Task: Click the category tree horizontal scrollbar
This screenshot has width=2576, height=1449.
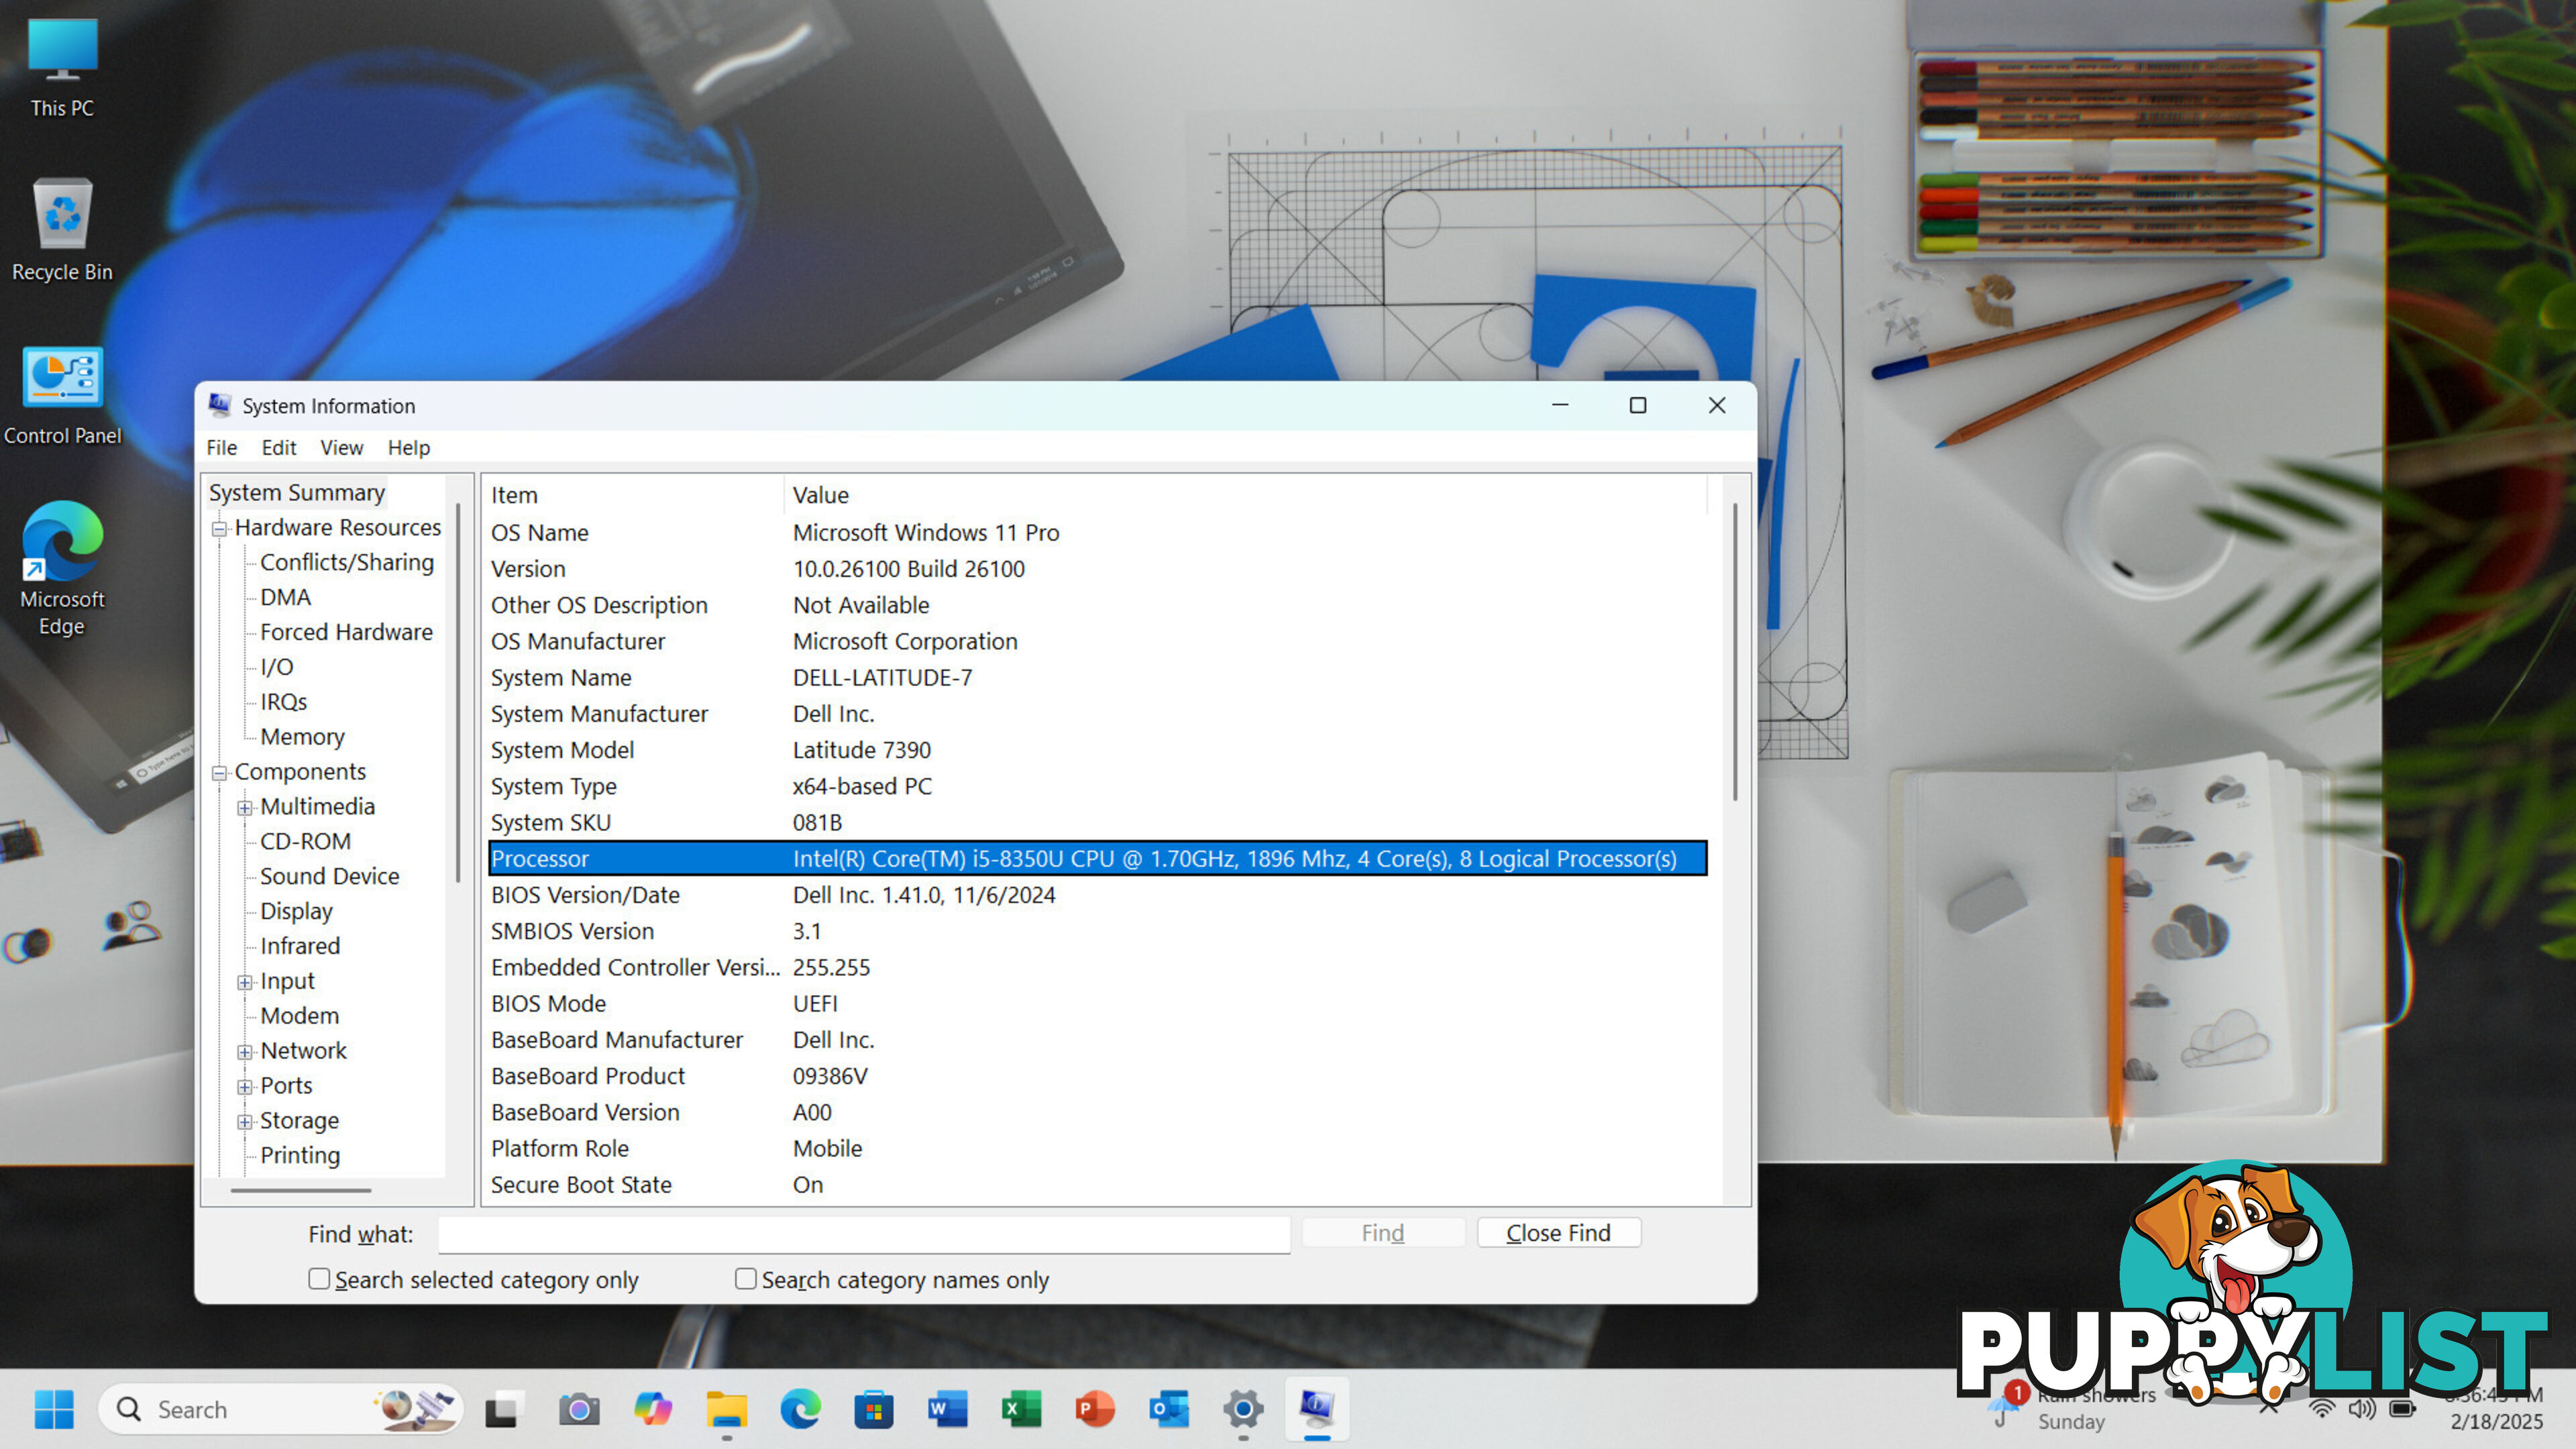Action: pyautogui.click(x=300, y=1190)
